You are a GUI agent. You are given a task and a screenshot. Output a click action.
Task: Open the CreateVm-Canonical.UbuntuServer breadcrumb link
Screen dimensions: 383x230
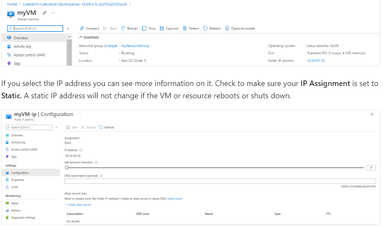pyautogui.click(x=75, y=4)
